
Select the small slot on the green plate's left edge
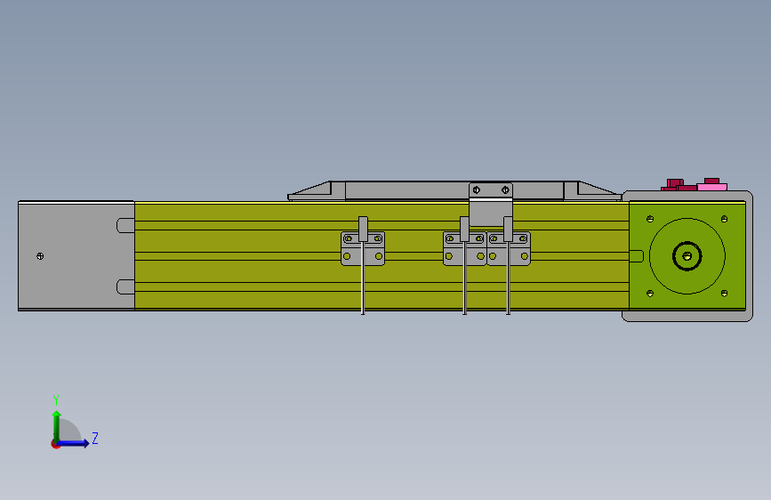tap(636, 256)
